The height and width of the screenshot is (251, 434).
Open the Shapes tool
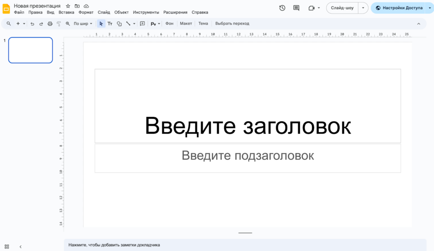[x=119, y=23]
